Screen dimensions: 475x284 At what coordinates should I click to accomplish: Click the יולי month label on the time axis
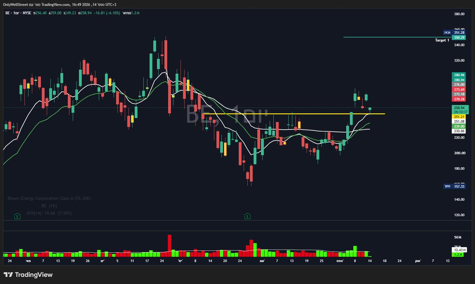pyautogui.click(x=180, y=261)
